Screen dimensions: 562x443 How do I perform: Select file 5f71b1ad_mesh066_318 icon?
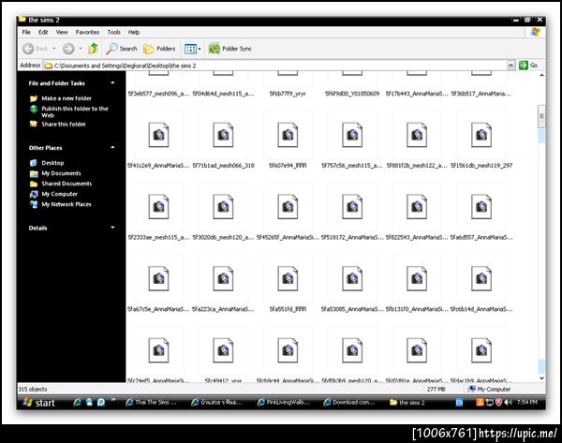pyautogui.click(x=223, y=135)
